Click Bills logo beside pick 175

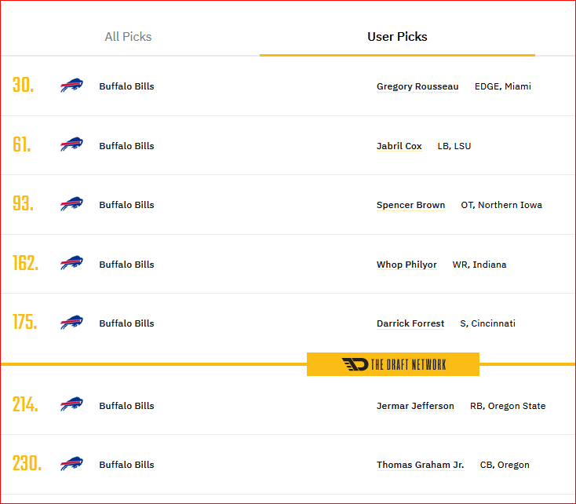[71, 323]
